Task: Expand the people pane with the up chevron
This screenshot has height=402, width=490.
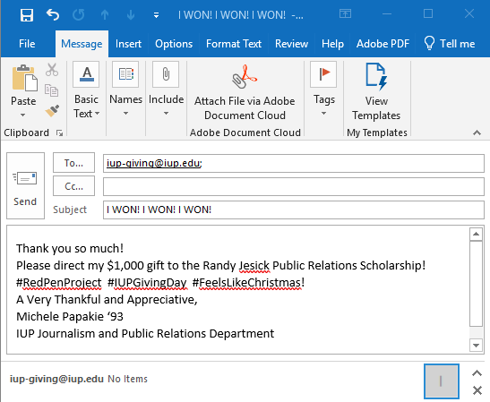Action: (x=477, y=373)
